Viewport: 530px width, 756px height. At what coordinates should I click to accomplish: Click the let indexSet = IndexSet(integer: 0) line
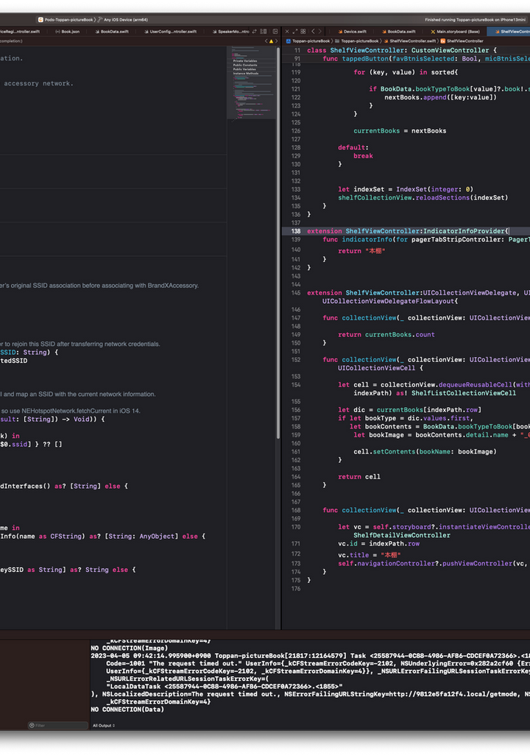coord(406,189)
